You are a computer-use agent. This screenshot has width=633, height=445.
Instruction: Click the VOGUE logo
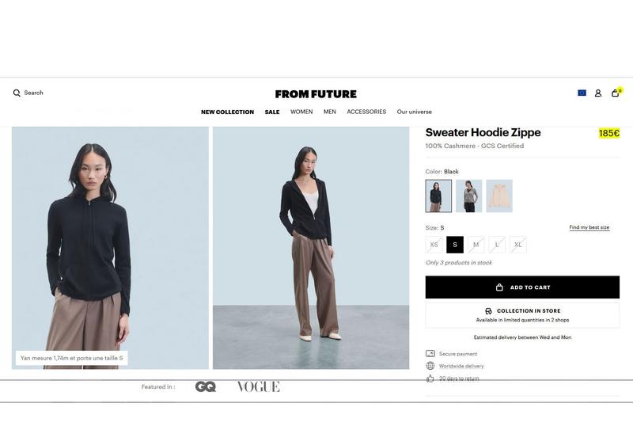coord(259,387)
